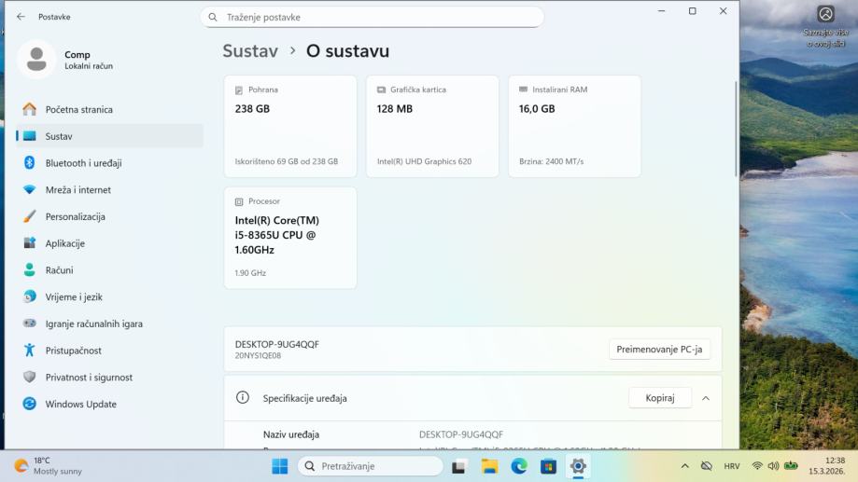Click the desktop Saznajte više o ovoj slici icon

point(825,26)
